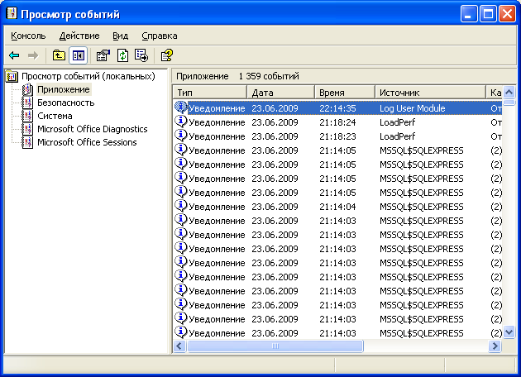Click the Back arrow toolbar icon
Screen dimensions: 521x377
[x=14, y=55]
